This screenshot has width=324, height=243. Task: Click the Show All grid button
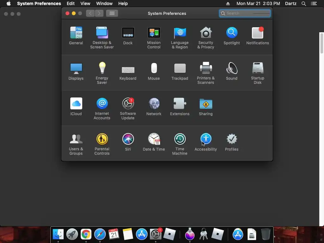(x=112, y=13)
